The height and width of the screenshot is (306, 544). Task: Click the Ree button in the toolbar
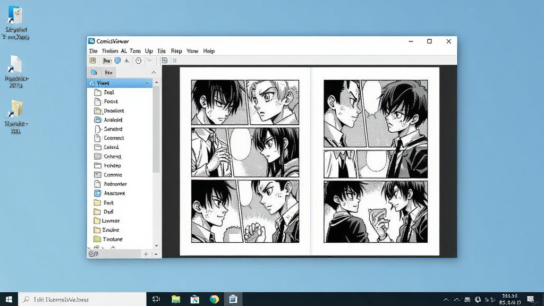(106, 61)
